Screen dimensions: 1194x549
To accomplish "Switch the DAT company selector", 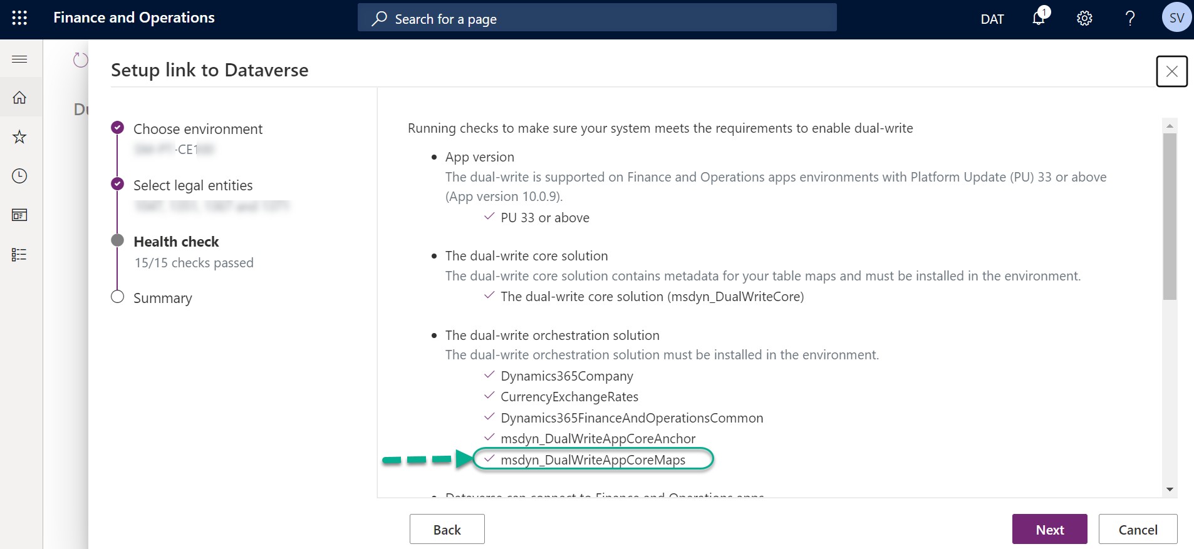I will click(x=992, y=19).
